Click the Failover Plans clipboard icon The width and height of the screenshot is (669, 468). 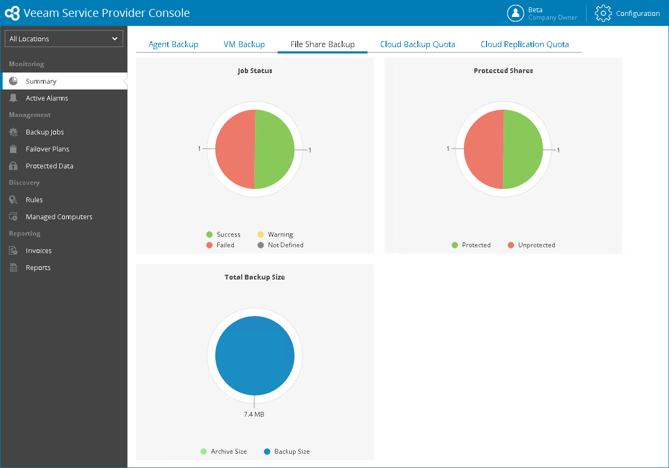(14, 149)
